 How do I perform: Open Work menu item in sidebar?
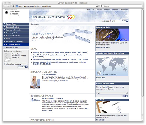(x=16, y=39)
